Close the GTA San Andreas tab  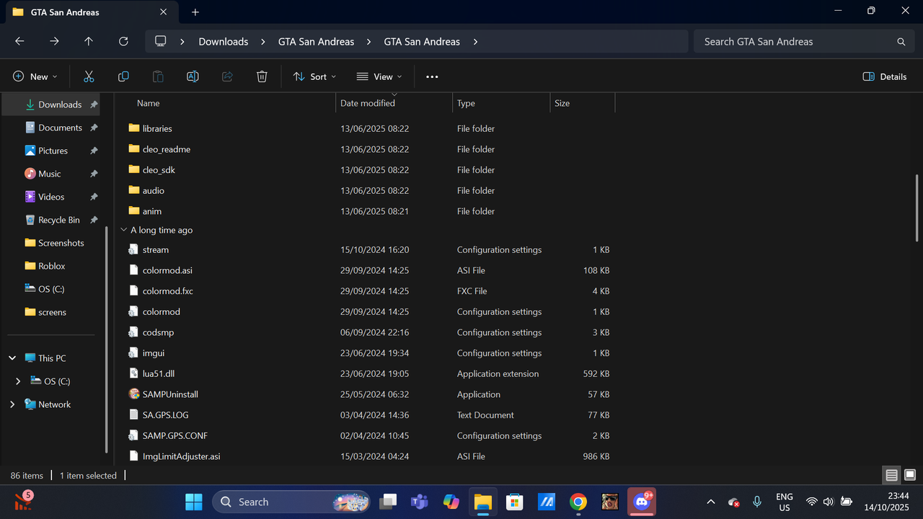(164, 12)
